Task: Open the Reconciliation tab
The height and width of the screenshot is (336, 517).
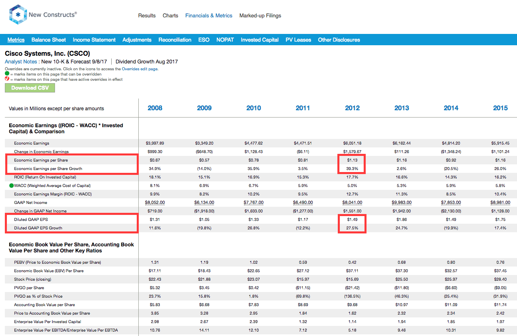Action: [x=175, y=40]
